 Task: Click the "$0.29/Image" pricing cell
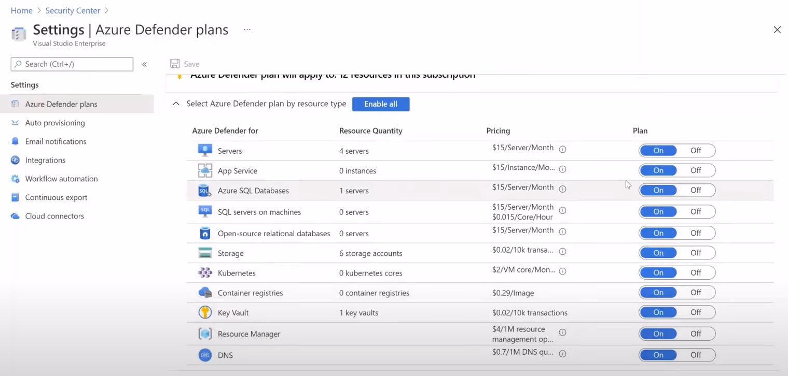coord(513,293)
